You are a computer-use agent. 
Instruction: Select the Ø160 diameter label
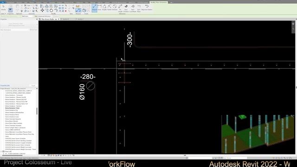click(x=82, y=92)
